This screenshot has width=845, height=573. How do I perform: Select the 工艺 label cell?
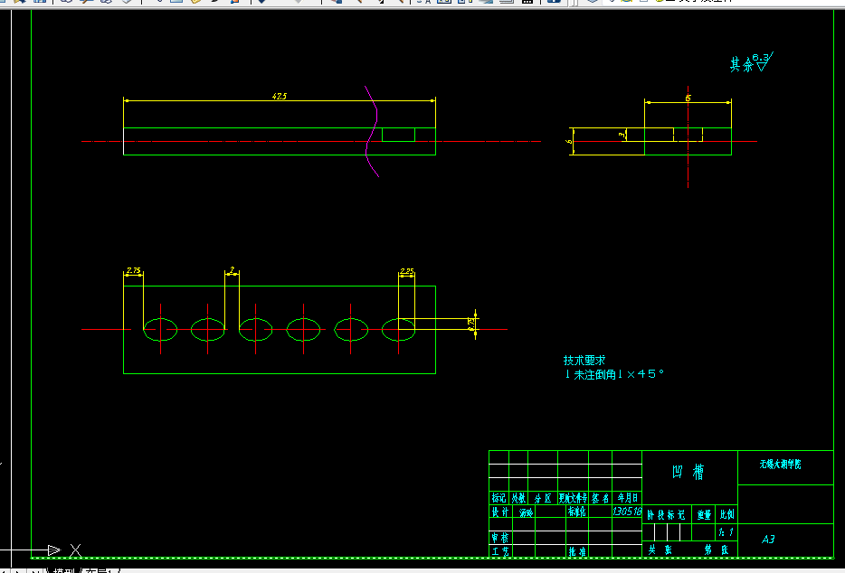[499, 551]
